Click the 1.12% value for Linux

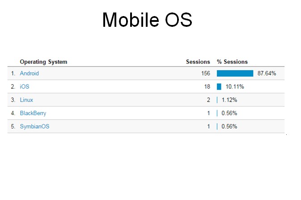tap(229, 100)
